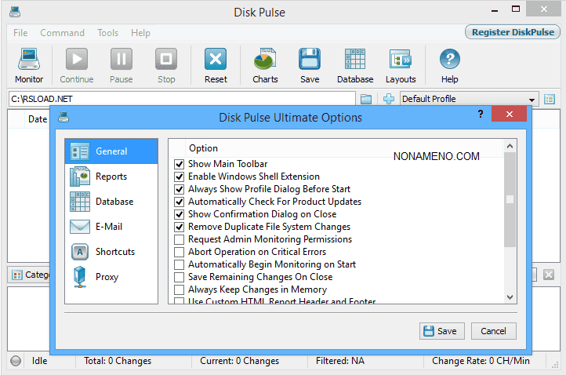Image resolution: width=566 pixels, height=375 pixels.
Task: Click Cancel in options dialog
Action: point(494,331)
